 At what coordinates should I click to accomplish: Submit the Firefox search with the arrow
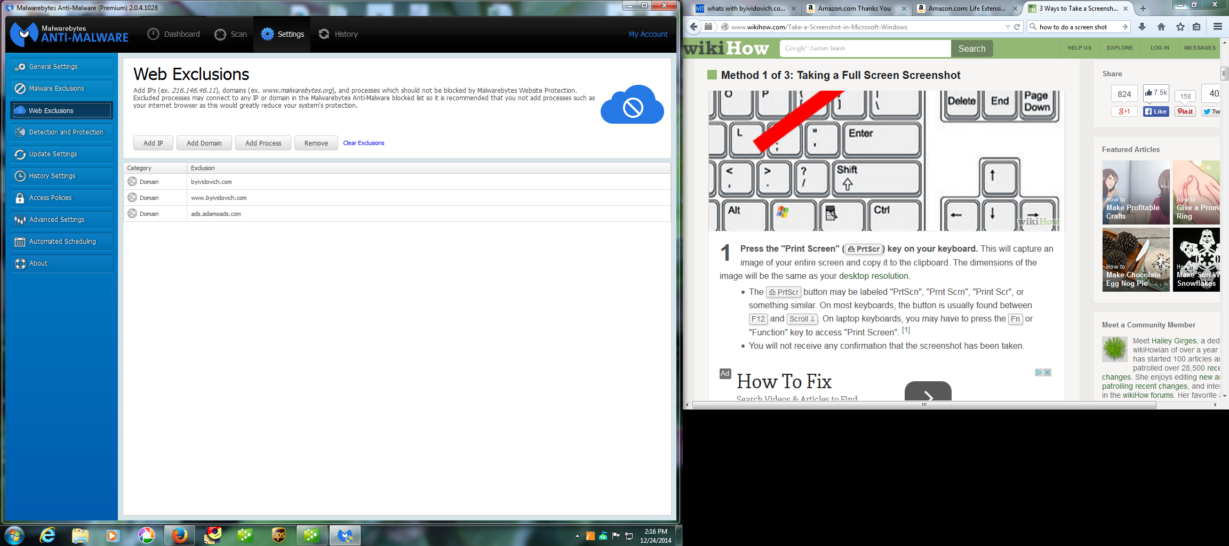point(1125,27)
